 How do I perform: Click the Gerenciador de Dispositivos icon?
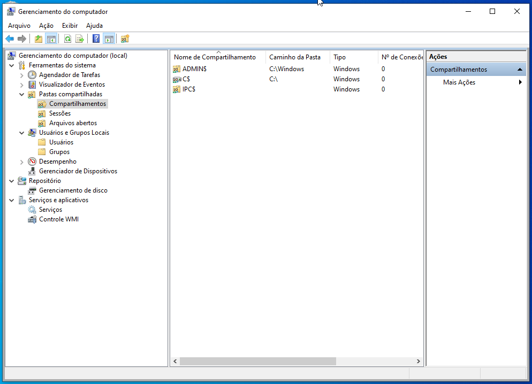click(x=32, y=171)
